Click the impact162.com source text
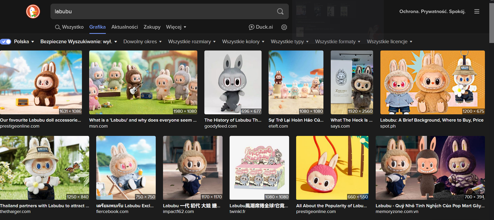 tap(178, 211)
